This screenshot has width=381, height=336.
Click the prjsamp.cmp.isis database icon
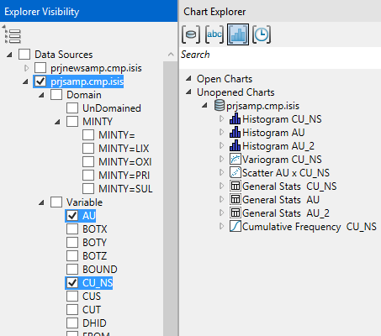(x=220, y=106)
